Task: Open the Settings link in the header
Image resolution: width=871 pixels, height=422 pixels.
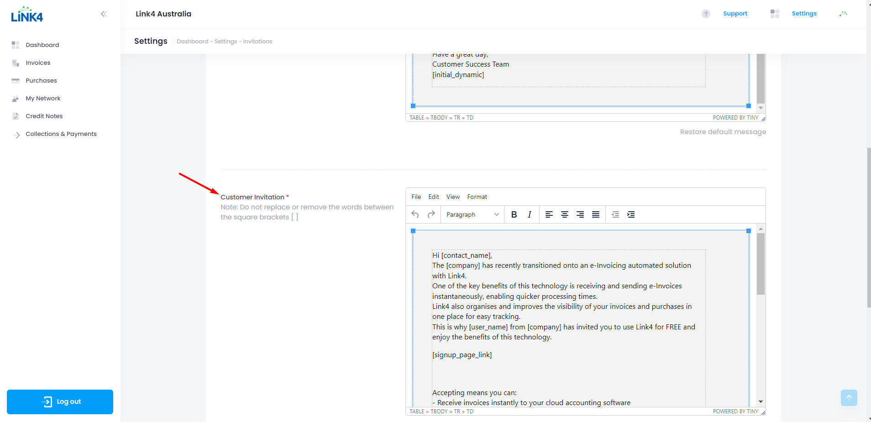Action: click(804, 14)
